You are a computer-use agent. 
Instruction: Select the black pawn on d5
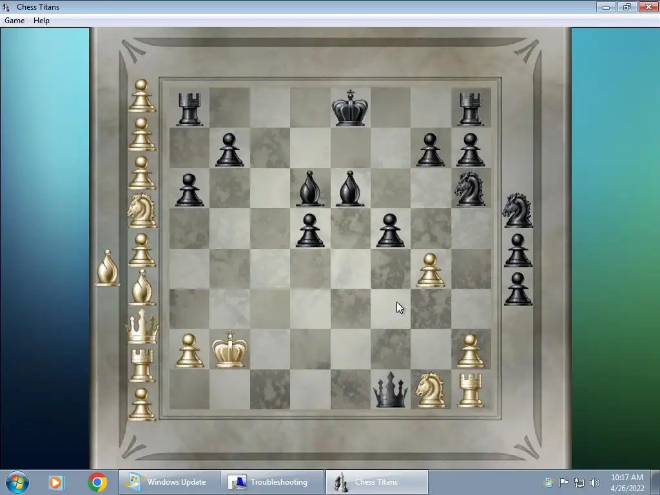click(x=310, y=230)
